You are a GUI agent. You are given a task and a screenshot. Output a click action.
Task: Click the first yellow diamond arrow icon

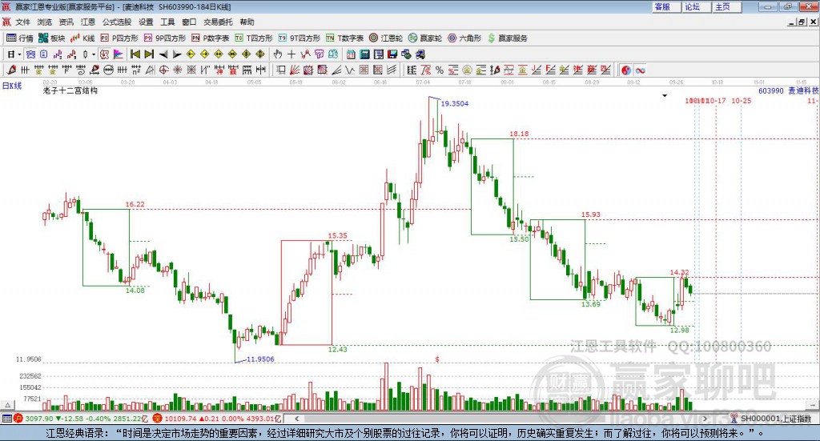point(191,54)
